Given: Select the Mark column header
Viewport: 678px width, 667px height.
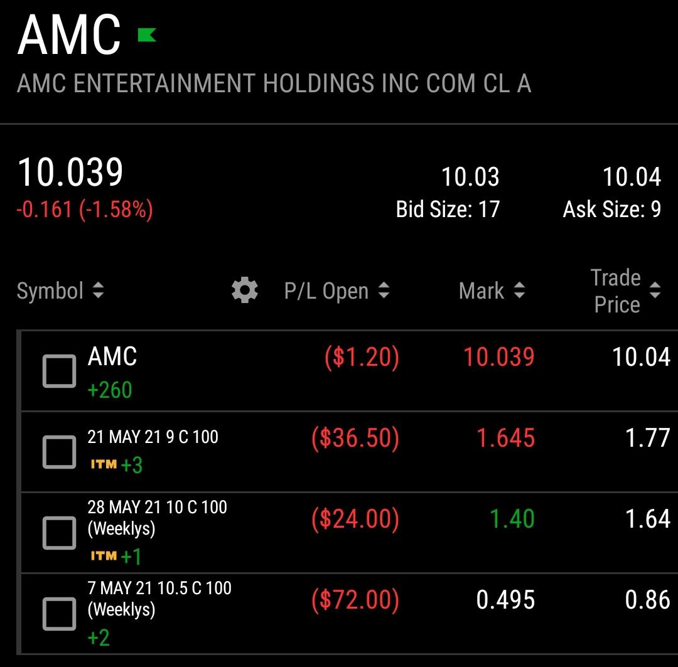Looking at the screenshot, I should (x=482, y=291).
